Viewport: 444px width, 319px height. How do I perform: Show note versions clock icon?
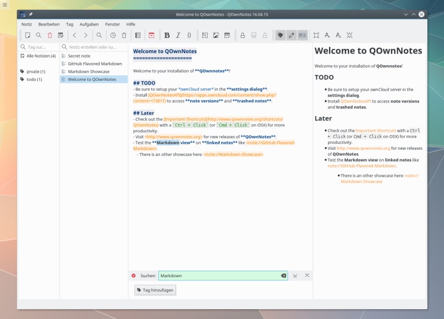[x=113, y=35]
